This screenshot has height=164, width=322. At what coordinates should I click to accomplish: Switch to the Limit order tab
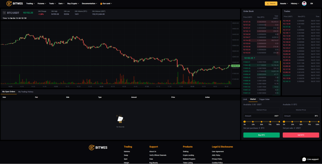[245, 99]
